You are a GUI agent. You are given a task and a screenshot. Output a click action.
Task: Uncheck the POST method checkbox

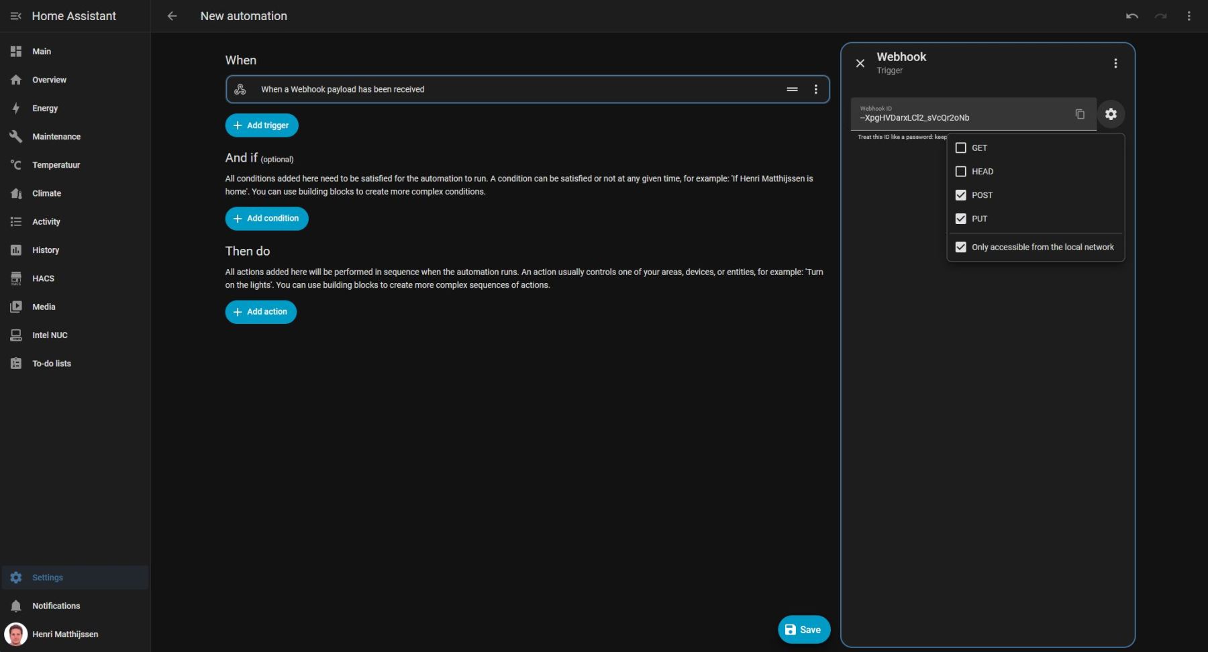[961, 195]
